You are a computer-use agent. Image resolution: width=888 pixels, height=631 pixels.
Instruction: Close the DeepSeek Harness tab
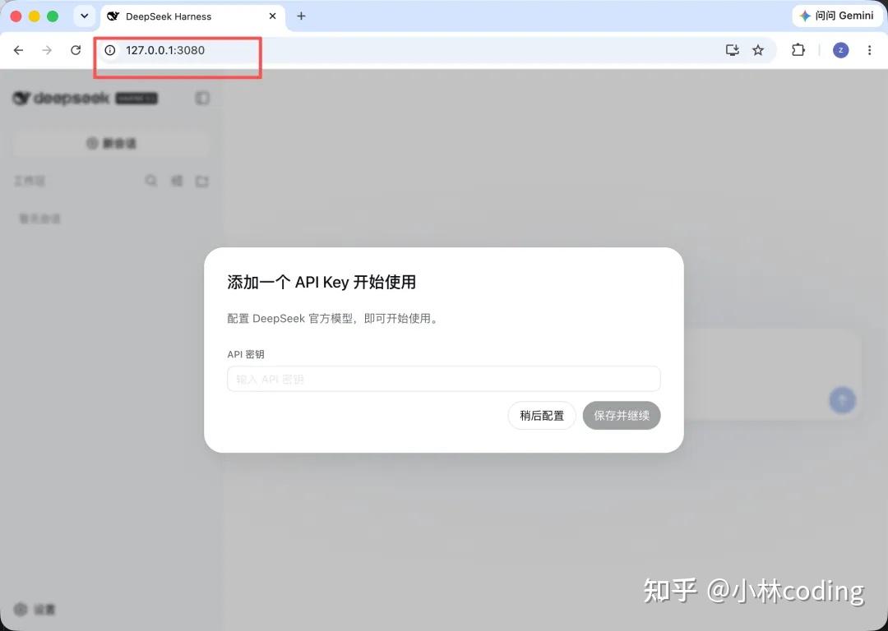point(272,16)
